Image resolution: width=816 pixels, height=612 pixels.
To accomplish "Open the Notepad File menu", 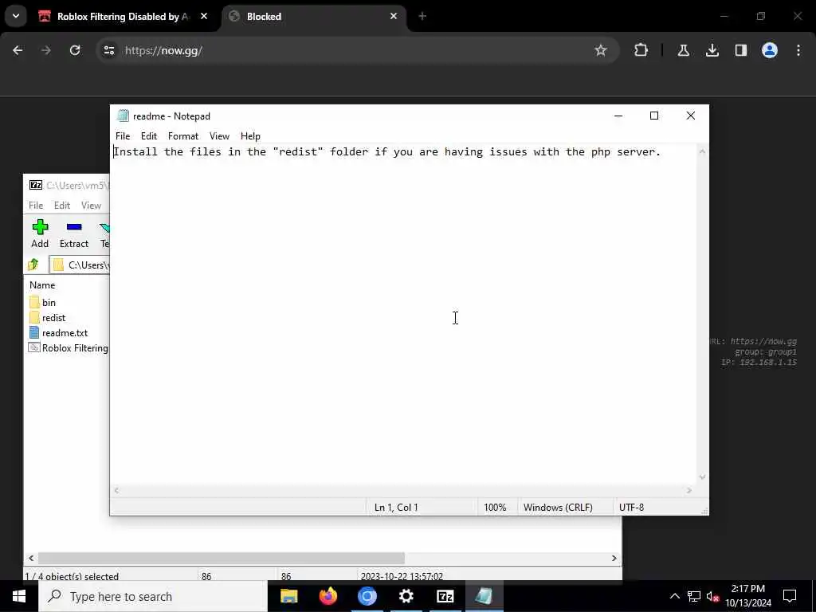I will (123, 135).
